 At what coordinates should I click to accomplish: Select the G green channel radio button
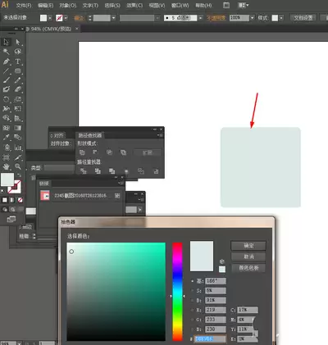193,320
